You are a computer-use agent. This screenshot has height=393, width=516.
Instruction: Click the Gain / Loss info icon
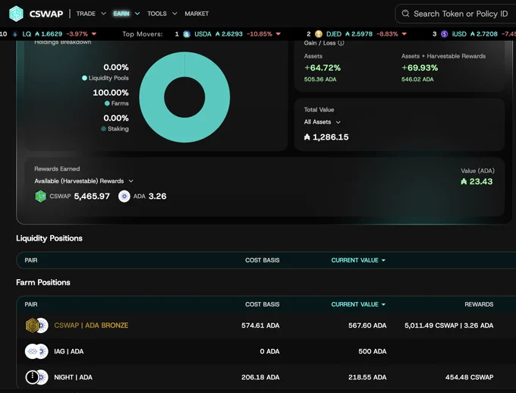pos(341,42)
